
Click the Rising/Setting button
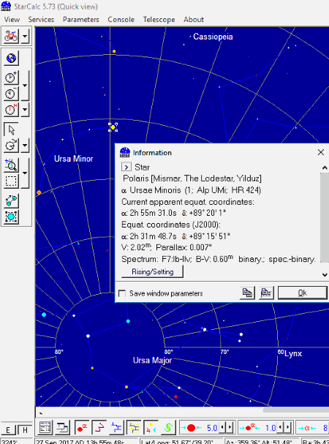152,272
